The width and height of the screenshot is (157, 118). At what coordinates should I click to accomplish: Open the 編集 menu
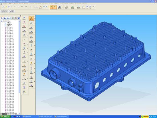(x=11, y=3)
